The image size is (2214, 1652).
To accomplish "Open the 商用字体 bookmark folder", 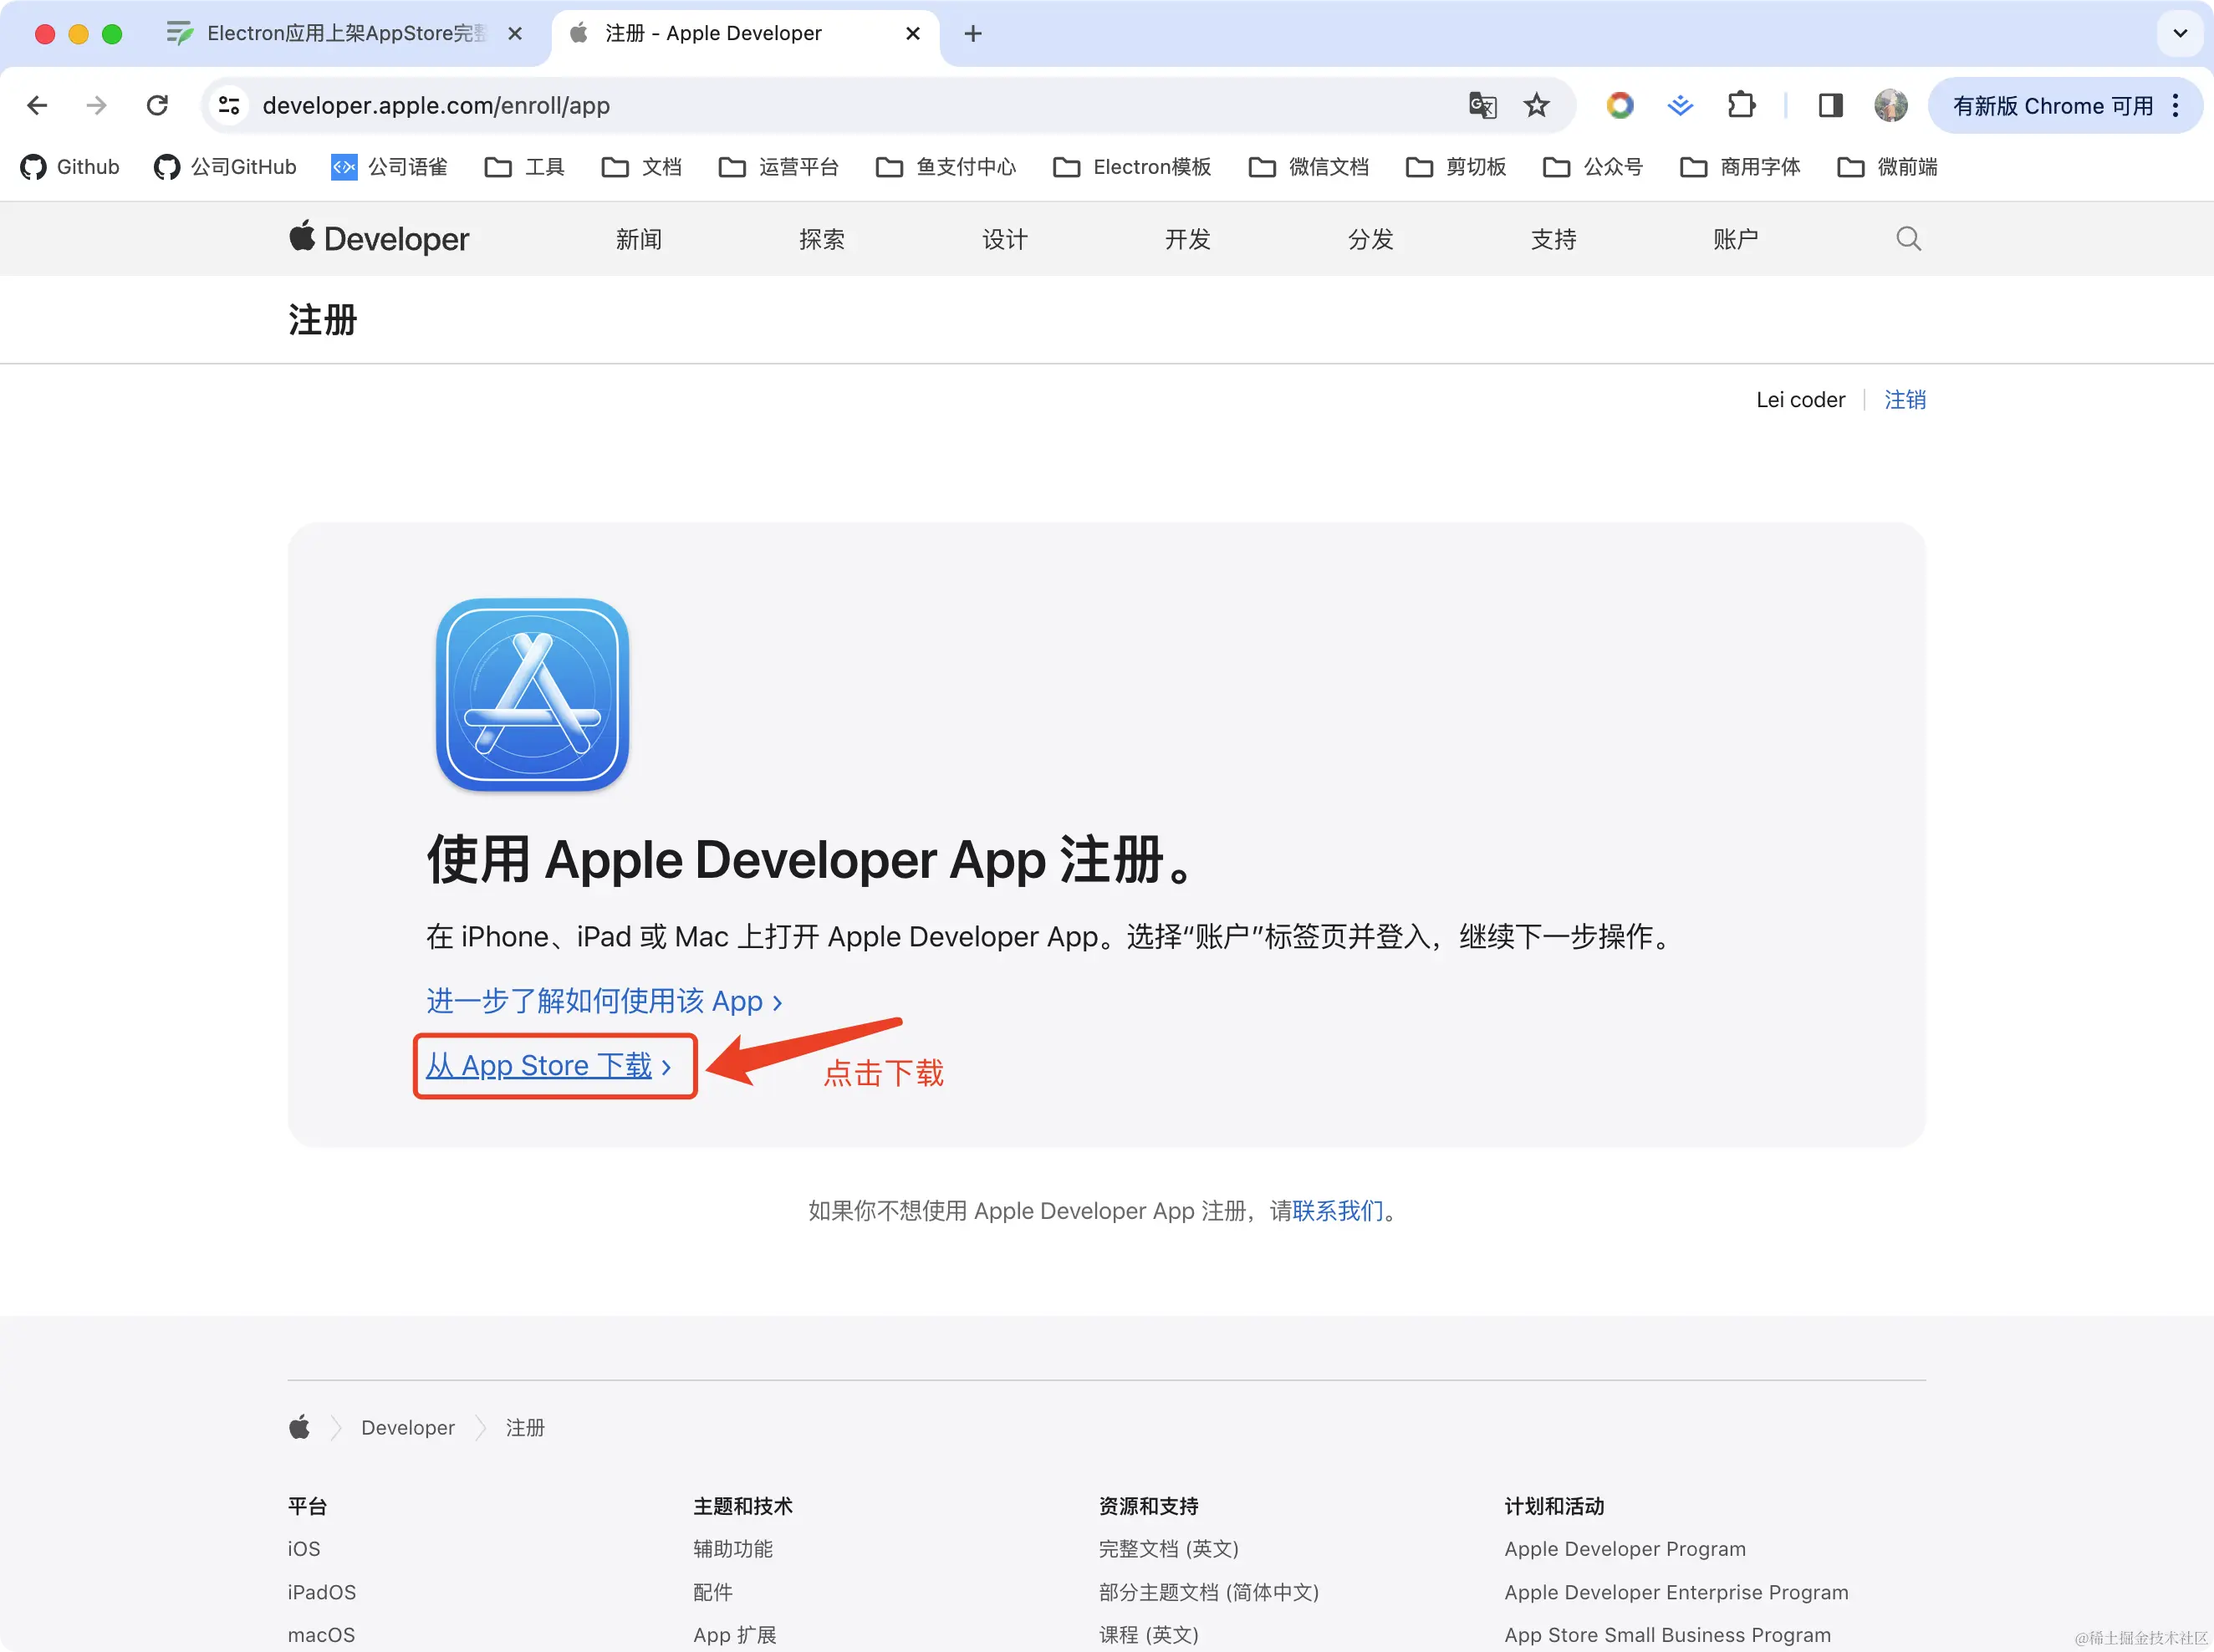I will point(1740,167).
